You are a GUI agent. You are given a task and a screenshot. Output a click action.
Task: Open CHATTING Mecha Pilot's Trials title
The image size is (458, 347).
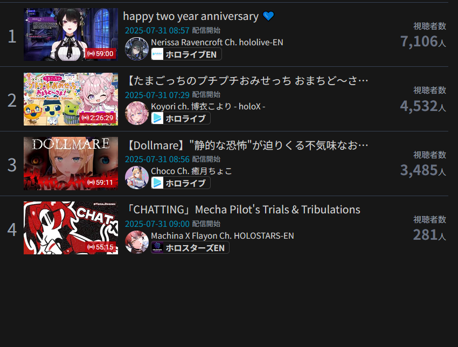242,210
